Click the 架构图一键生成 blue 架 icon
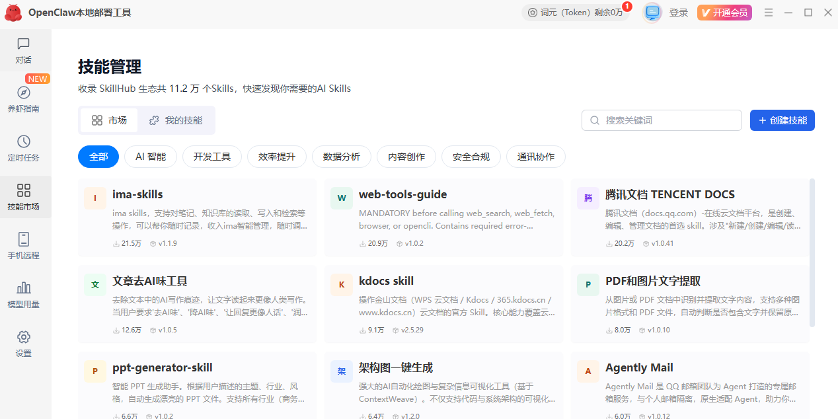 click(x=342, y=371)
